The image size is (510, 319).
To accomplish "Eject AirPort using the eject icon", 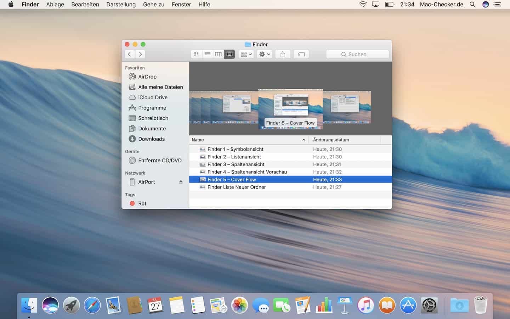I will 181,182.
